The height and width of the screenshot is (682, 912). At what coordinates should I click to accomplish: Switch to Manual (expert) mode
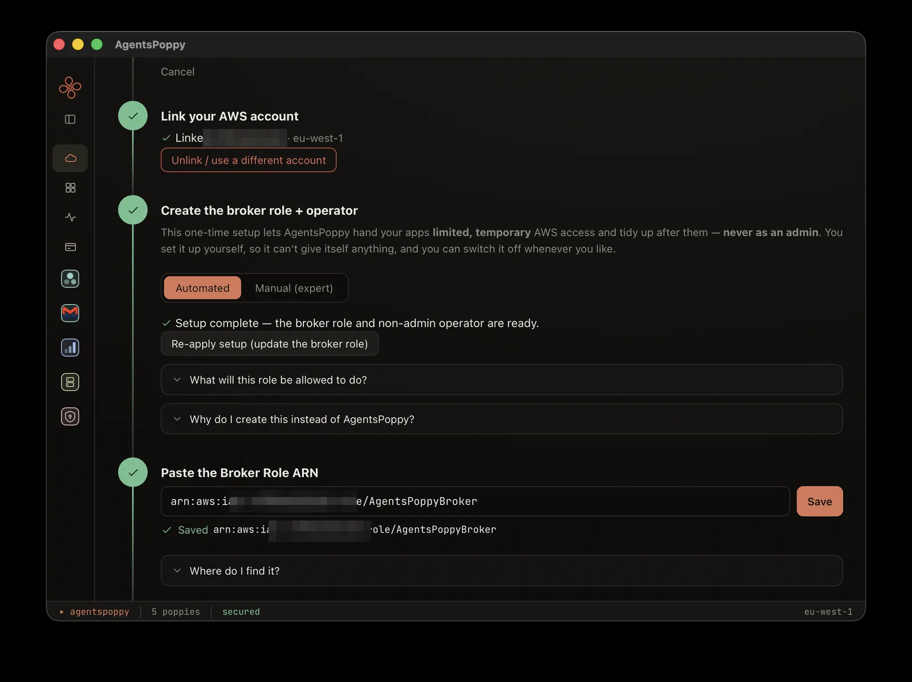(x=294, y=288)
